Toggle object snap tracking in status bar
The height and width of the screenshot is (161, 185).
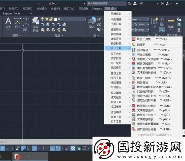click(53, 148)
